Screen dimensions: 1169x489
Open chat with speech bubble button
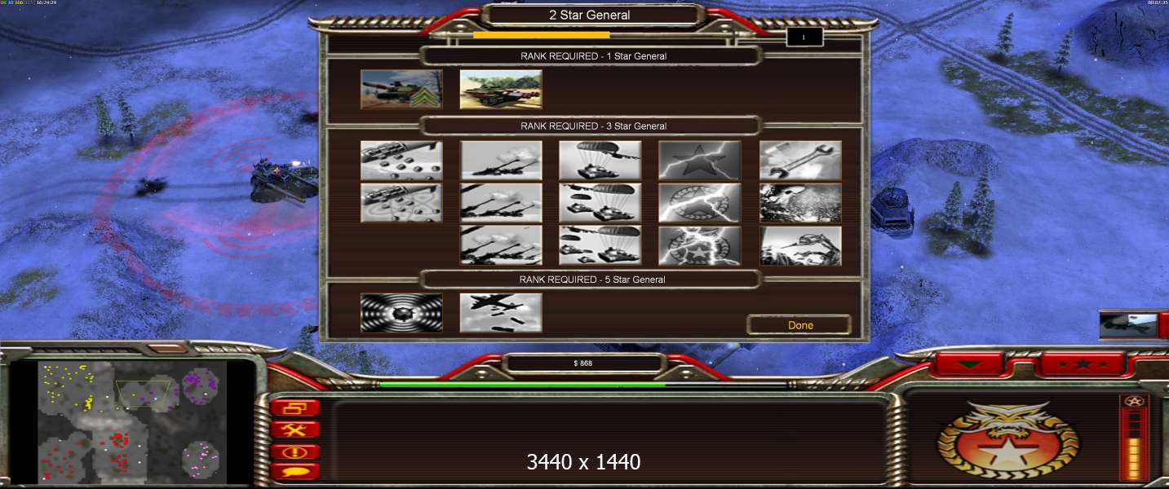(x=294, y=472)
